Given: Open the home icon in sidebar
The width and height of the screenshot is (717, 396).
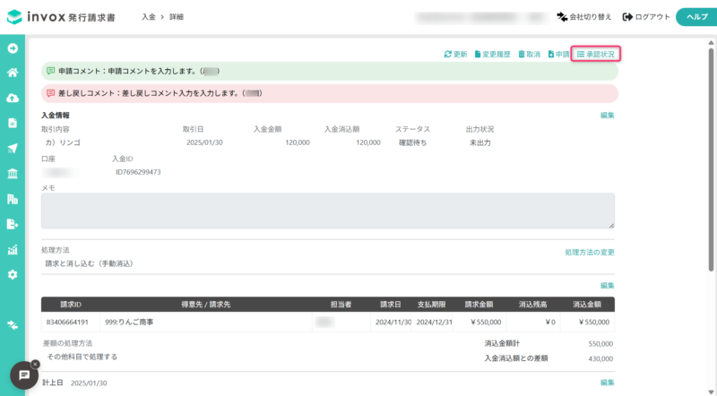Looking at the screenshot, I should click(13, 73).
